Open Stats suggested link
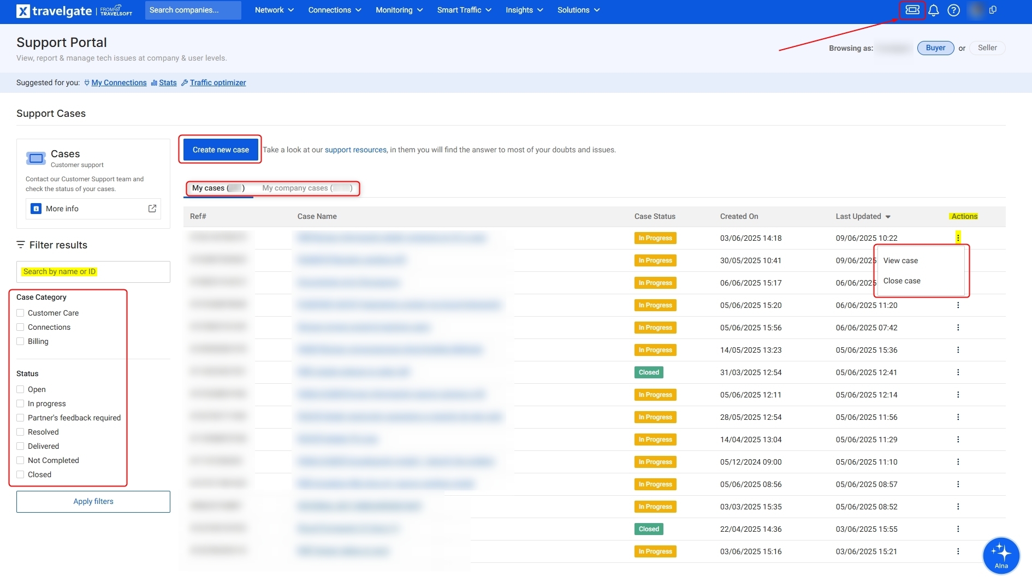The image size is (1032, 582). (168, 82)
